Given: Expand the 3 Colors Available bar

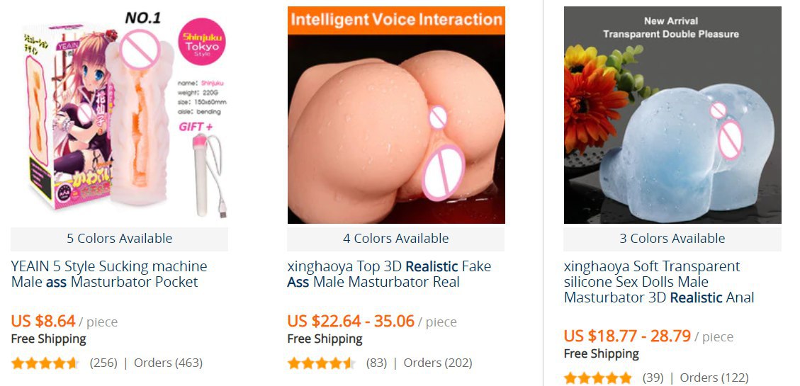Looking at the screenshot, I should (672, 239).
